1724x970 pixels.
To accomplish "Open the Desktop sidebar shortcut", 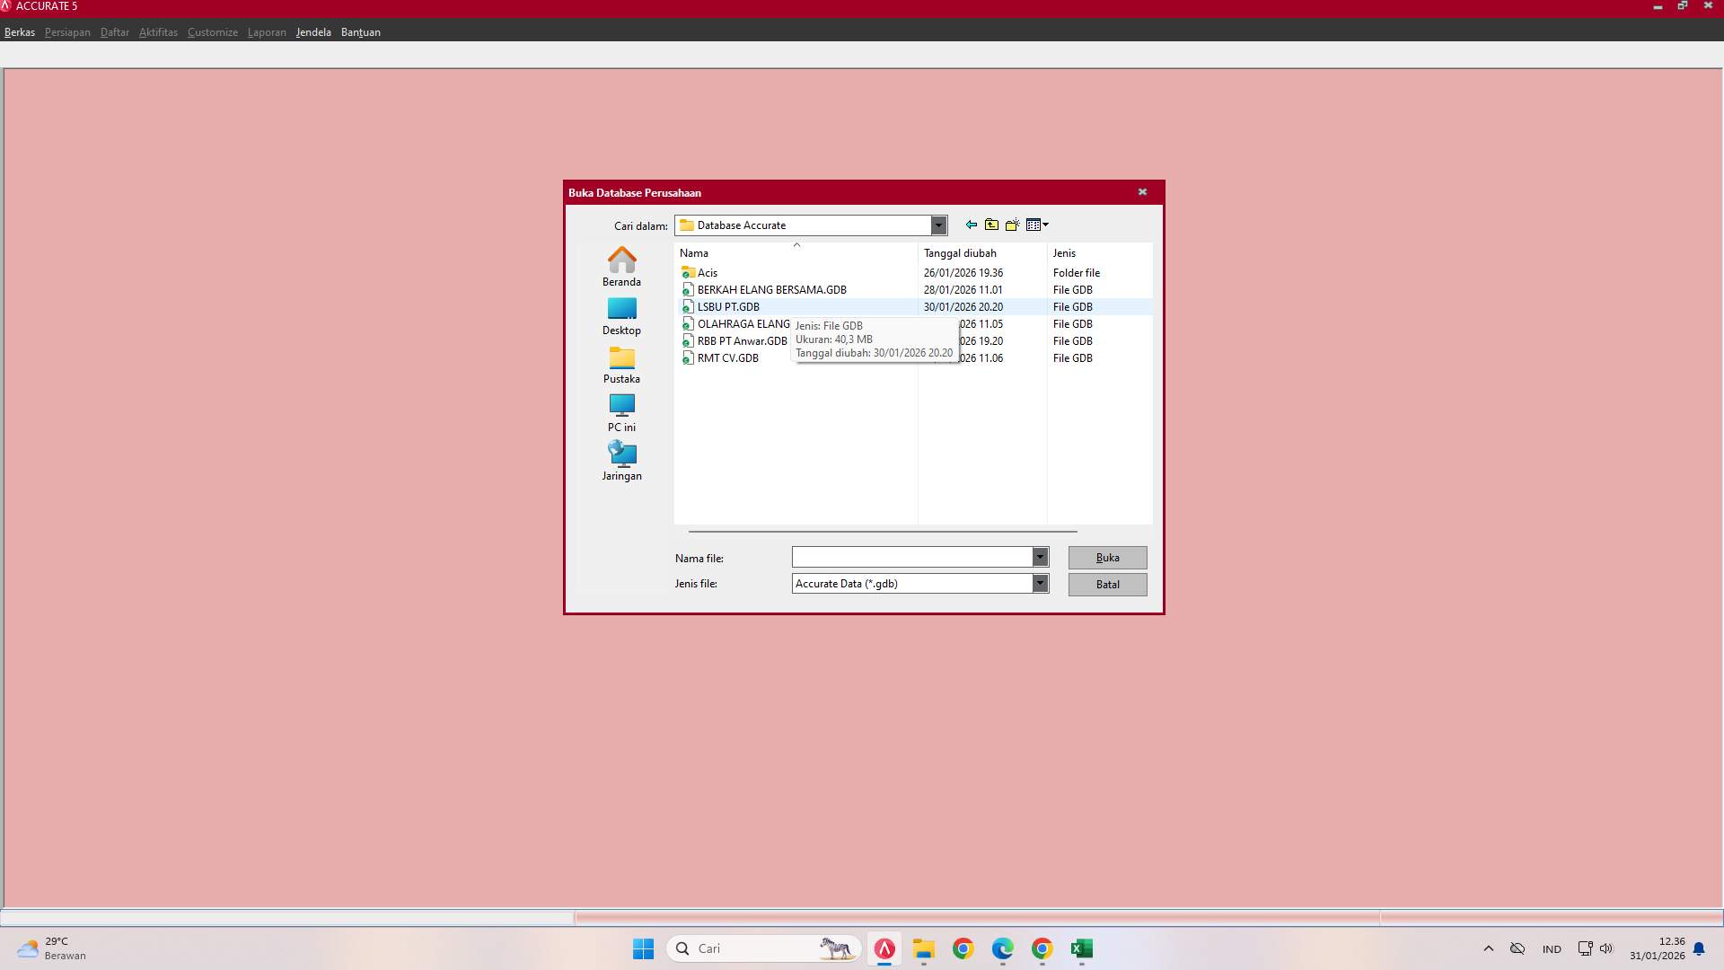I will (621, 314).
